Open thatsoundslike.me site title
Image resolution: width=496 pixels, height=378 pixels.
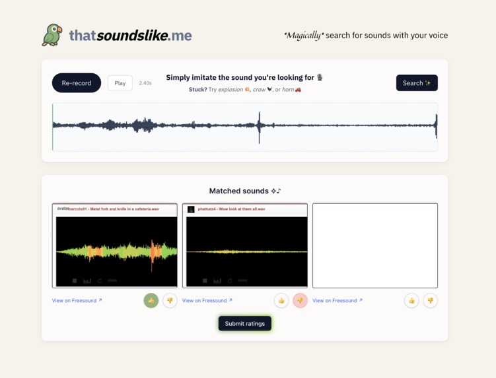click(130, 36)
